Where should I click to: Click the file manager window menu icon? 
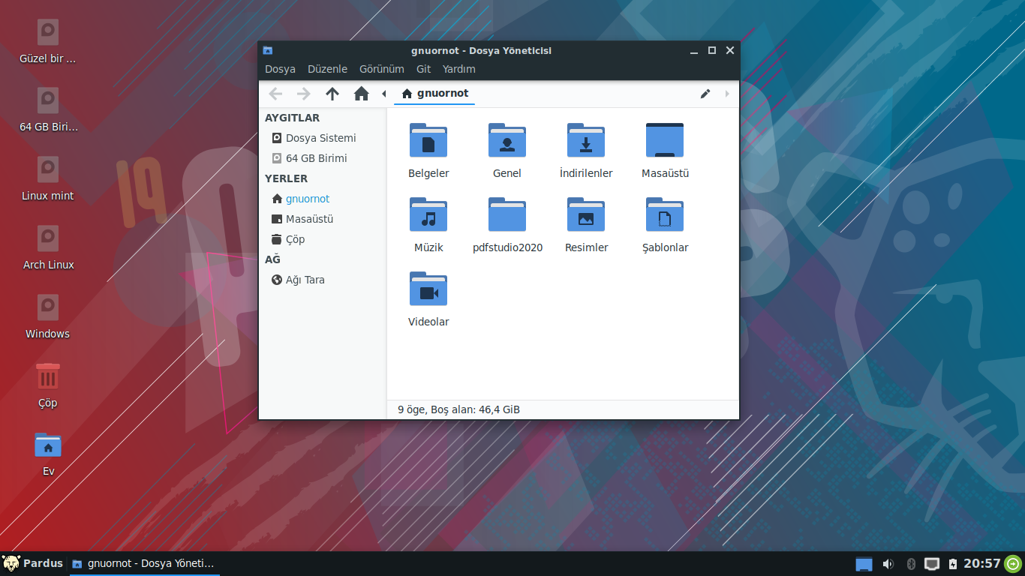[x=268, y=50]
